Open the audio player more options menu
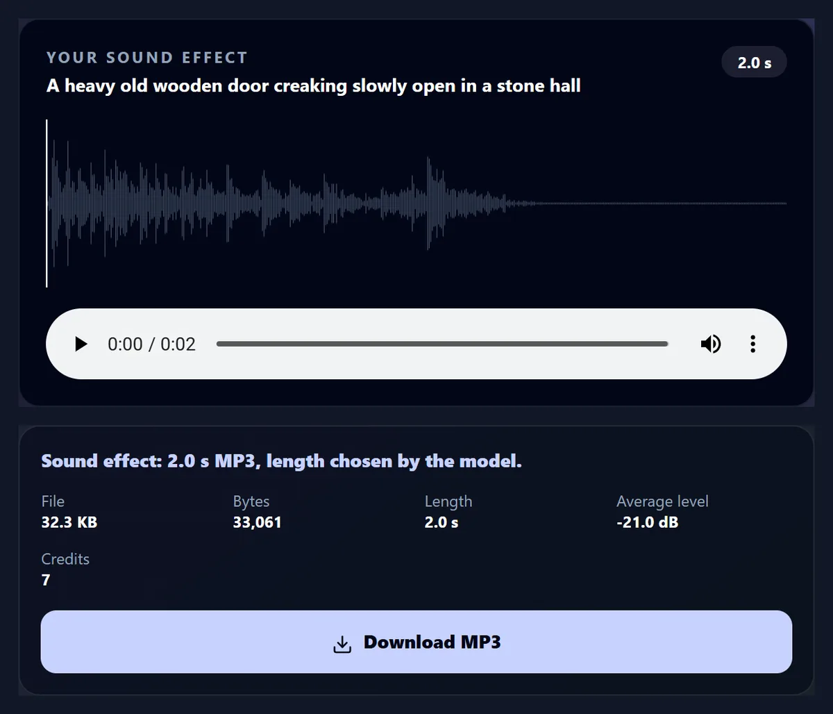Viewport: 833px width, 714px height. (752, 344)
